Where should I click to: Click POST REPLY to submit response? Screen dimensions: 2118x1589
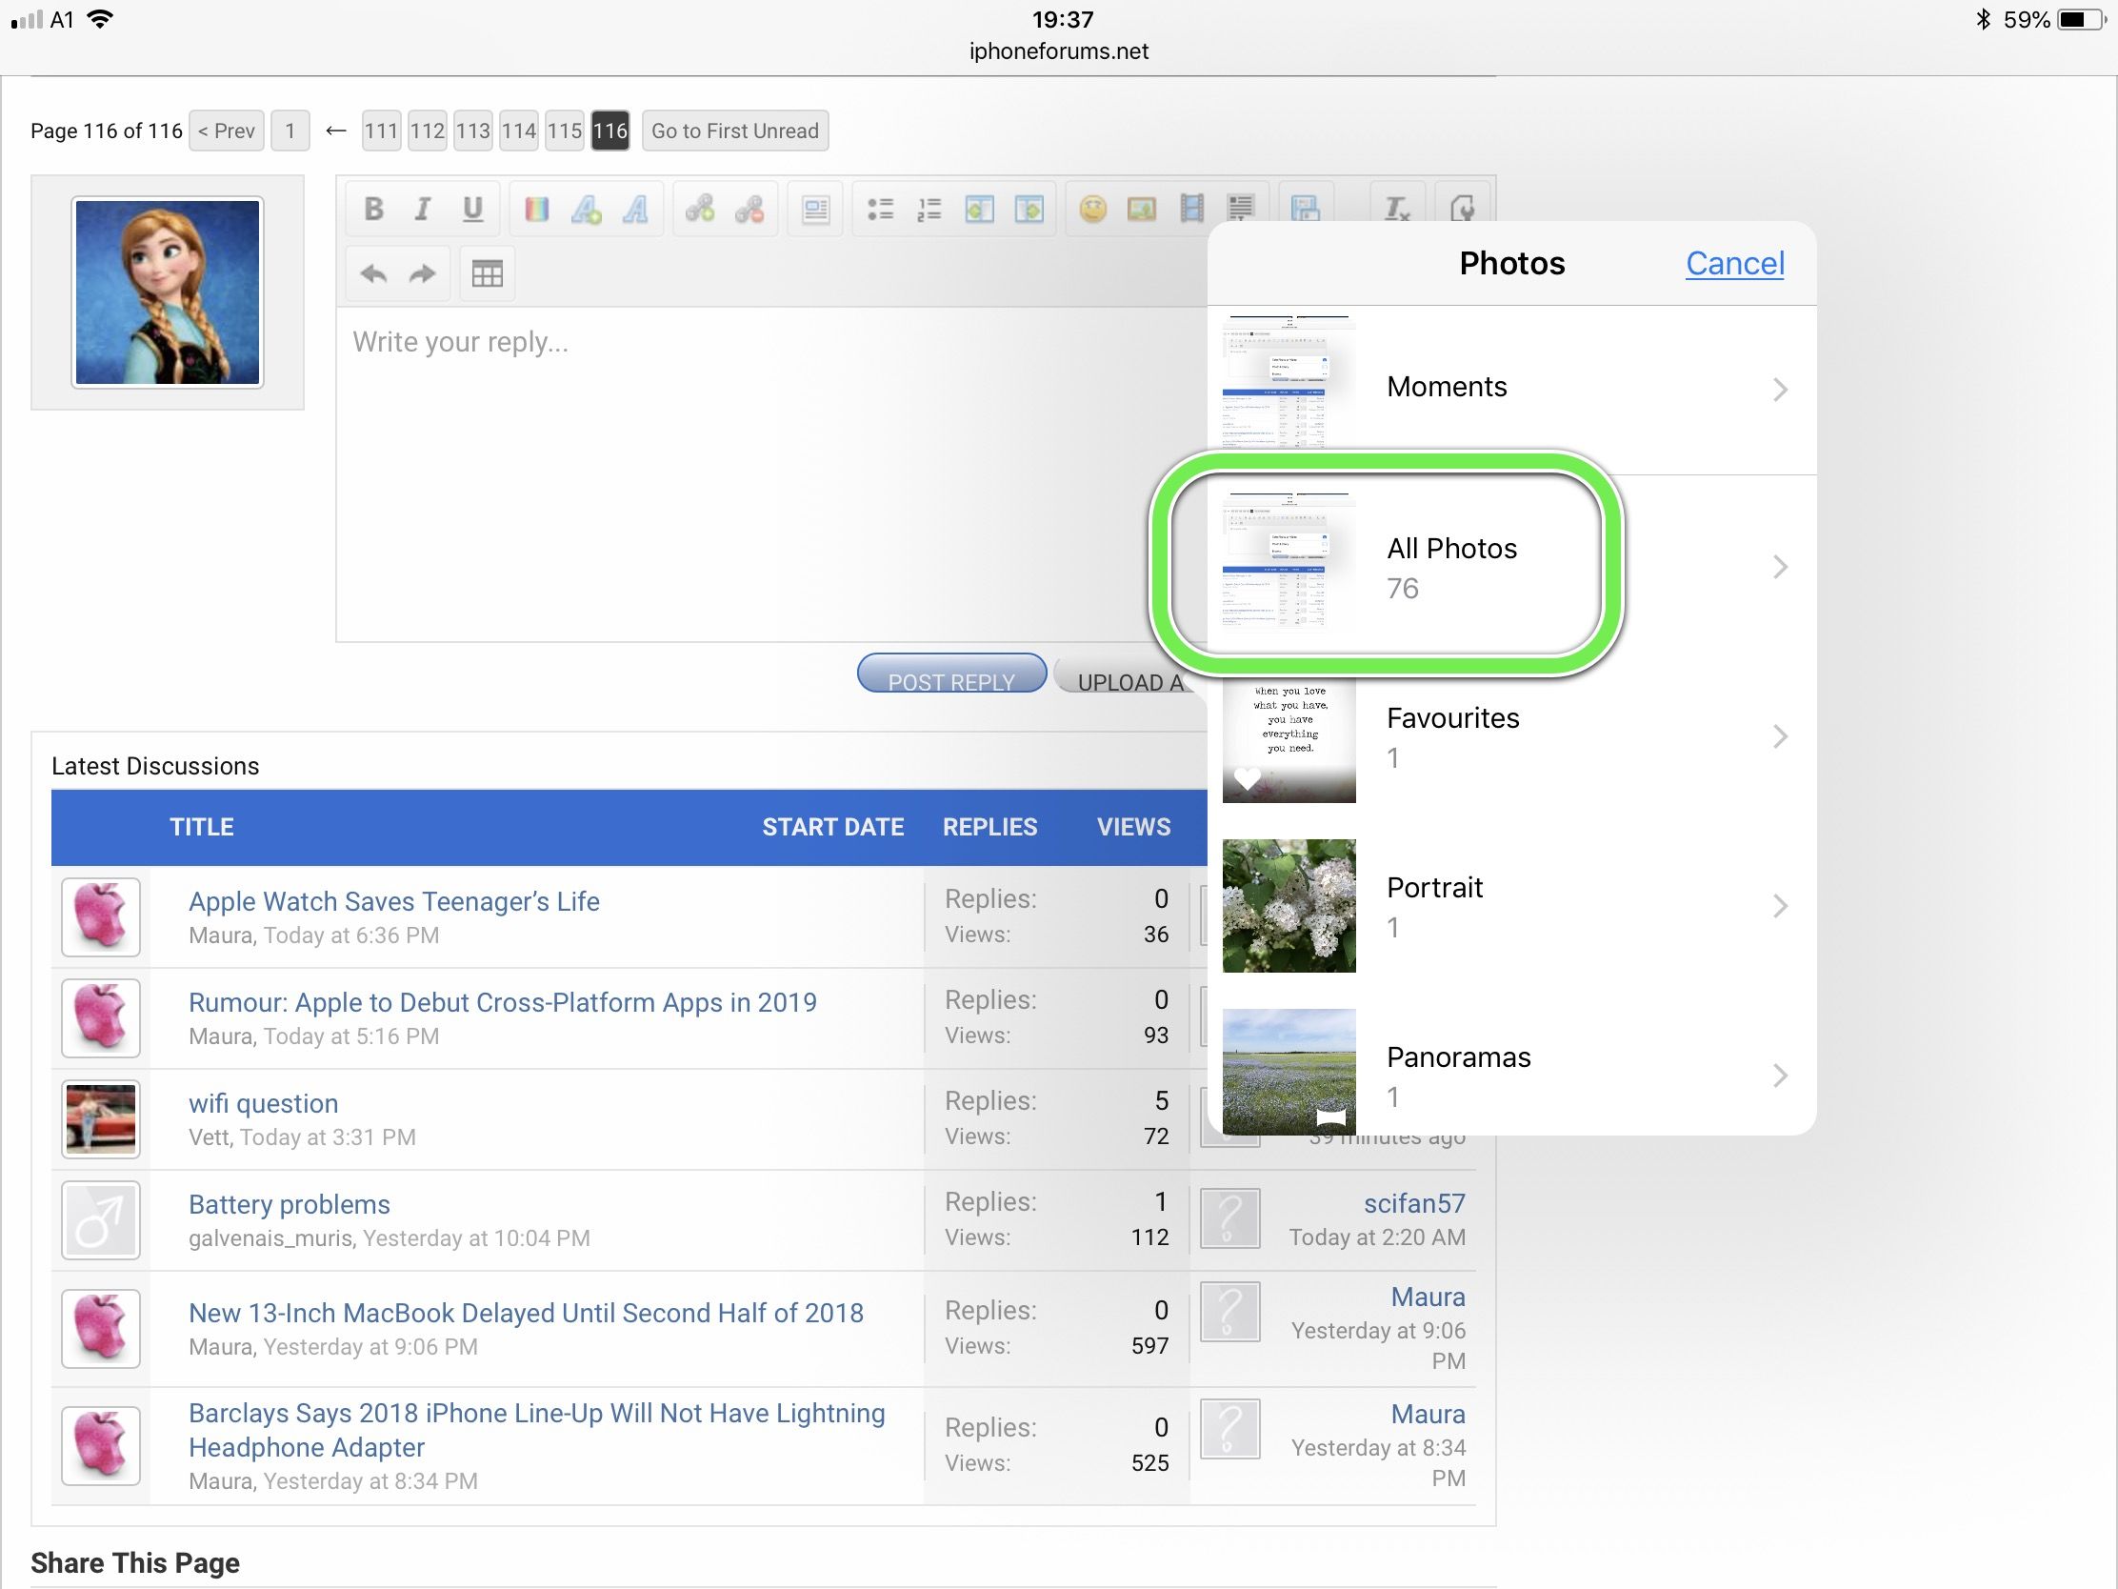950,681
